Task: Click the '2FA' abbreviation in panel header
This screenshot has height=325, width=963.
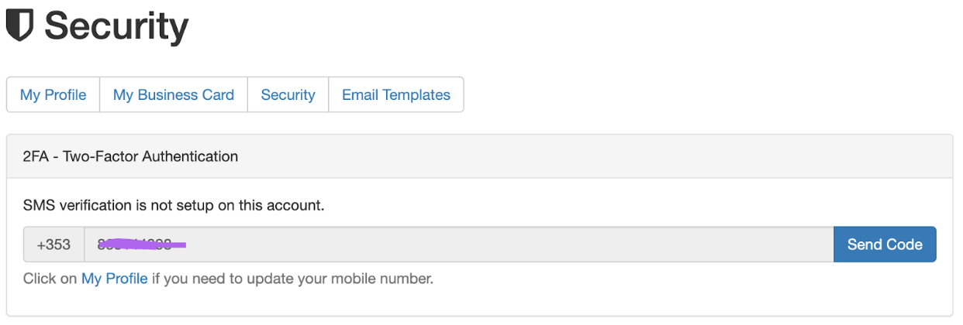Action: [x=36, y=156]
